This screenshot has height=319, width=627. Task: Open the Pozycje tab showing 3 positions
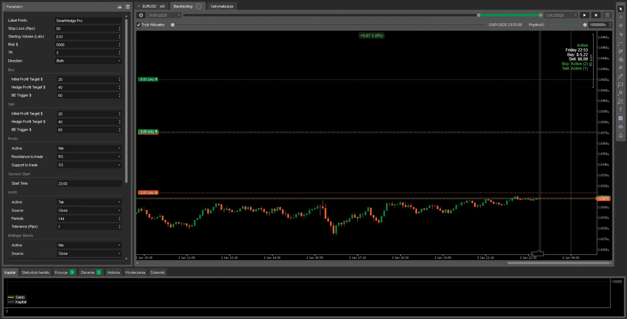click(64, 272)
